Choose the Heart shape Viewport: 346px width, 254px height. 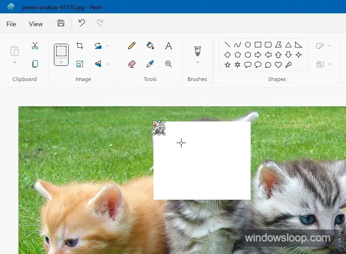tap(278, 64)
